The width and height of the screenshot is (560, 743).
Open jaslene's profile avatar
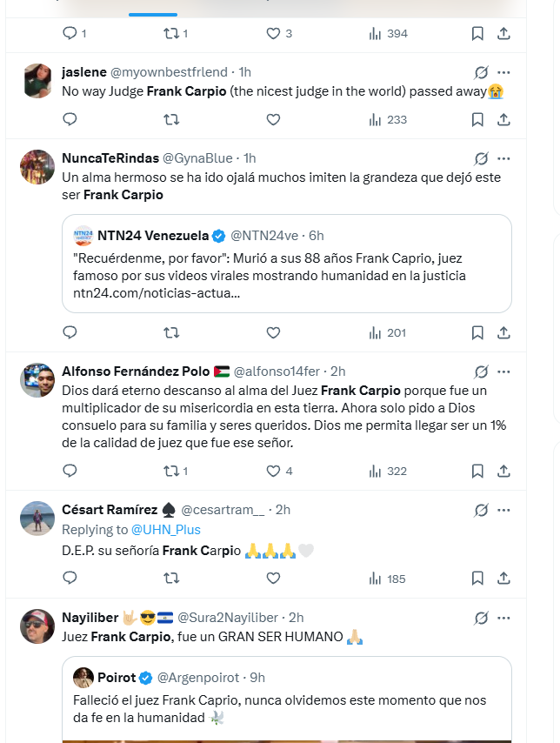tap(37, 81)
